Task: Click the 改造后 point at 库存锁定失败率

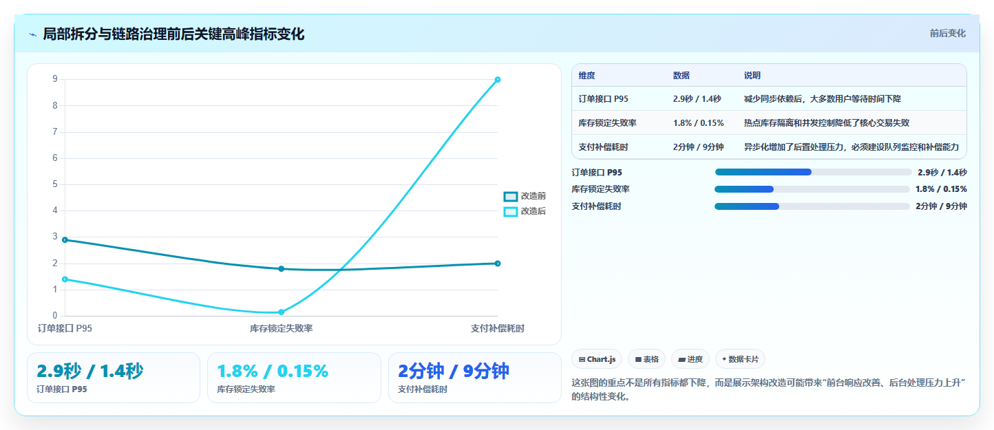Action: click(281, 312)
